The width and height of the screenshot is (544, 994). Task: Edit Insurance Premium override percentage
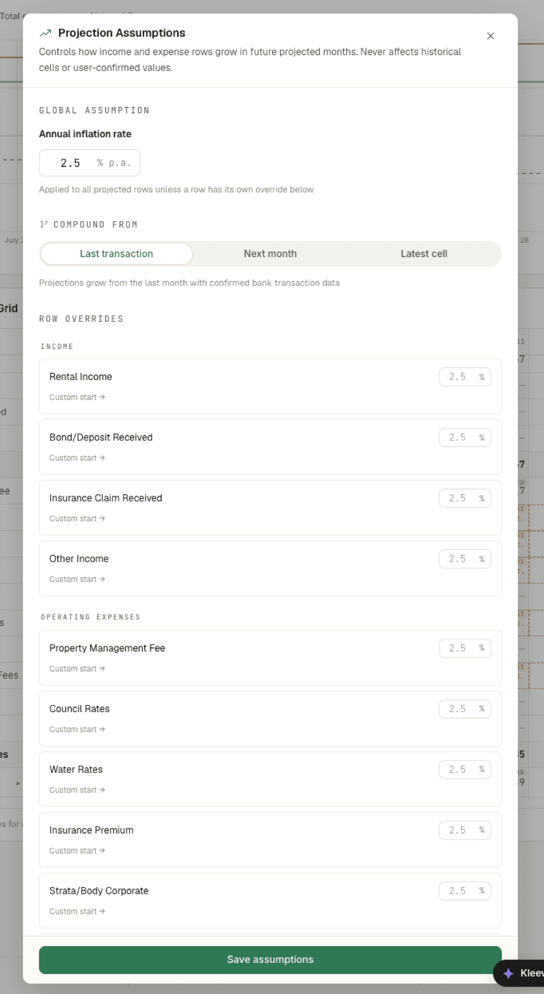coord(465,830)
